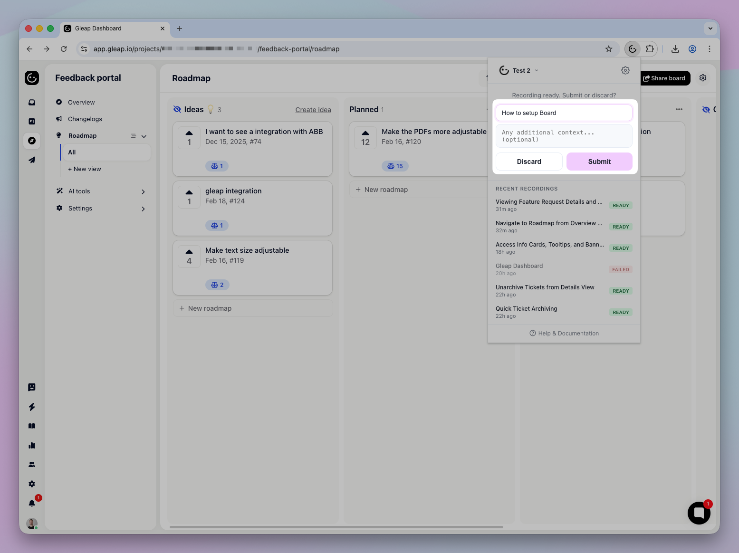Open the roadmap settings gear beside Share board
Image resolution: width=739 pixels, height=553 pixels.
tap(703, 78)
